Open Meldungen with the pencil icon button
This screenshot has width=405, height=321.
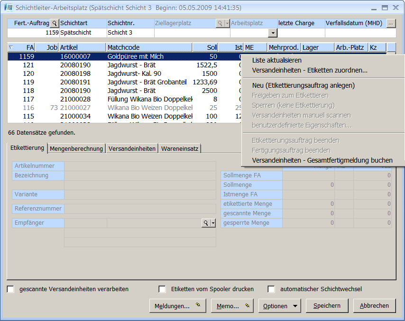coord(177,306)
